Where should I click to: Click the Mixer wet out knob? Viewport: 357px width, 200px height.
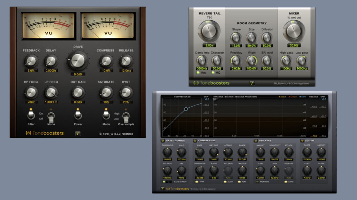294,31
